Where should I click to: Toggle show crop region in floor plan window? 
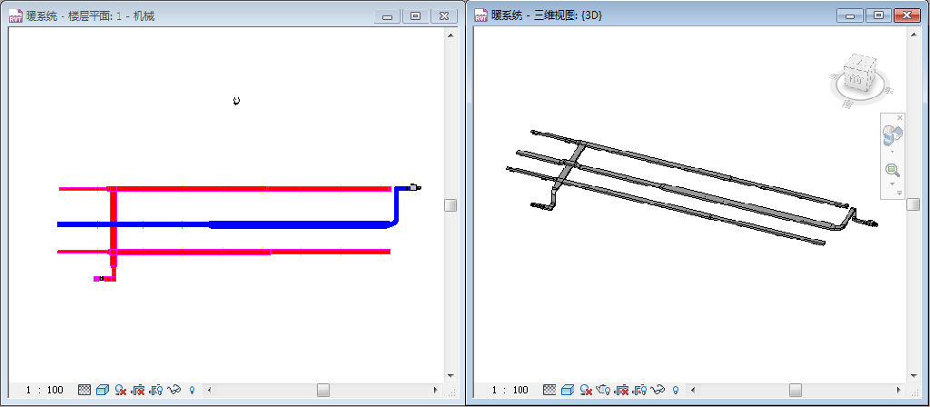coord(156,390)
